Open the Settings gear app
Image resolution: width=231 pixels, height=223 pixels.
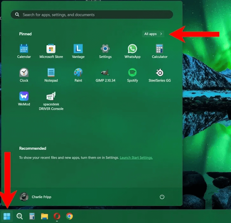pos(105,51)
